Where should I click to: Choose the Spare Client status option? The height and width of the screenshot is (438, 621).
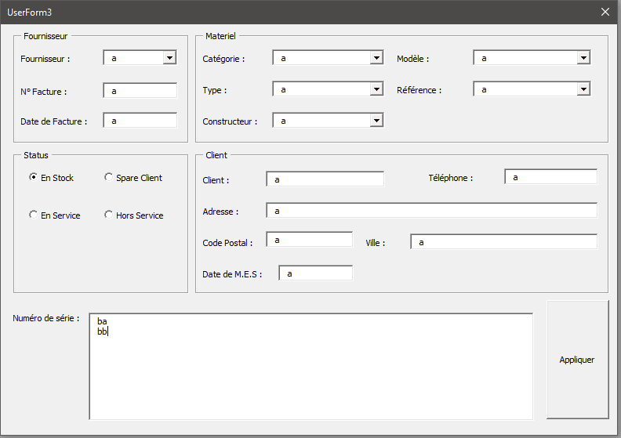pos(108,178)
